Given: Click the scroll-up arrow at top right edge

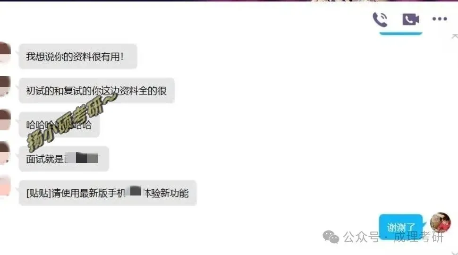Looking at the screenshot, I should 455,36.
